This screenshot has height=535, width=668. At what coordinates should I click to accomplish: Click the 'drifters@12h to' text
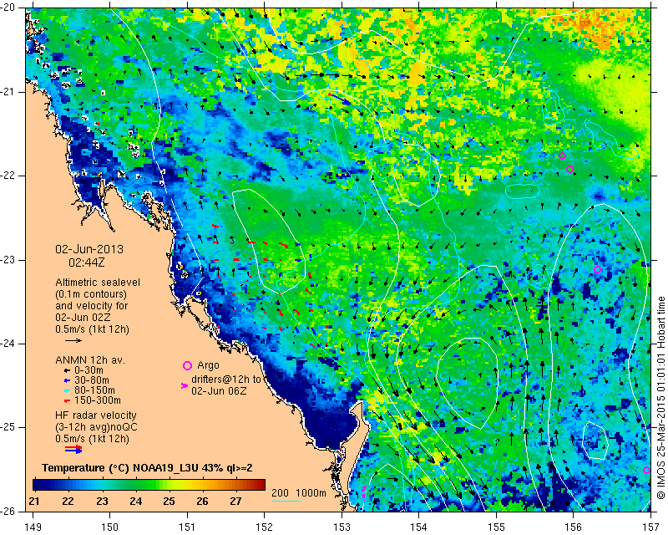pos(225,380)
